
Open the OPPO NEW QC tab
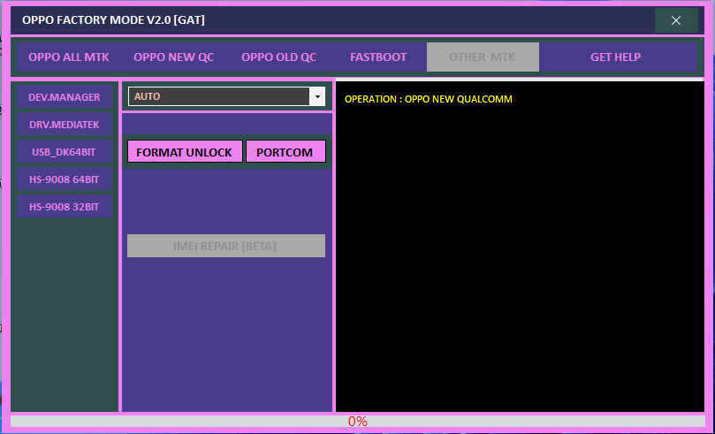pyautogui.click(x=173, y=57)
